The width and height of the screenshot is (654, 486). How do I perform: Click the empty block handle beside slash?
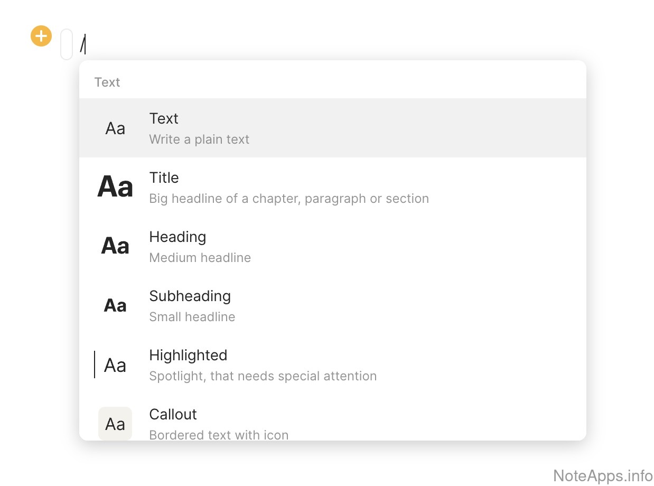[67, 44]
